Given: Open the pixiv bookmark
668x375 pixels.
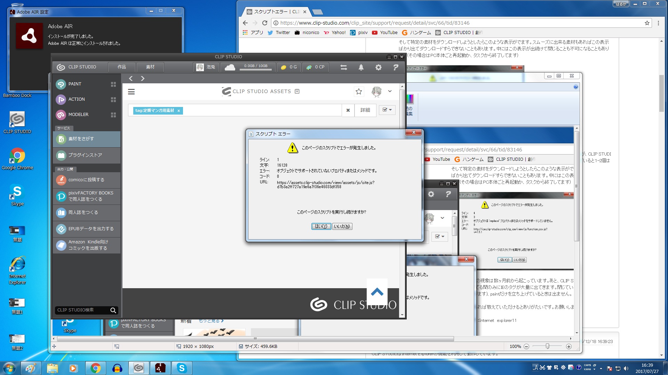Looking at the screenshot, I should (359, 33).
